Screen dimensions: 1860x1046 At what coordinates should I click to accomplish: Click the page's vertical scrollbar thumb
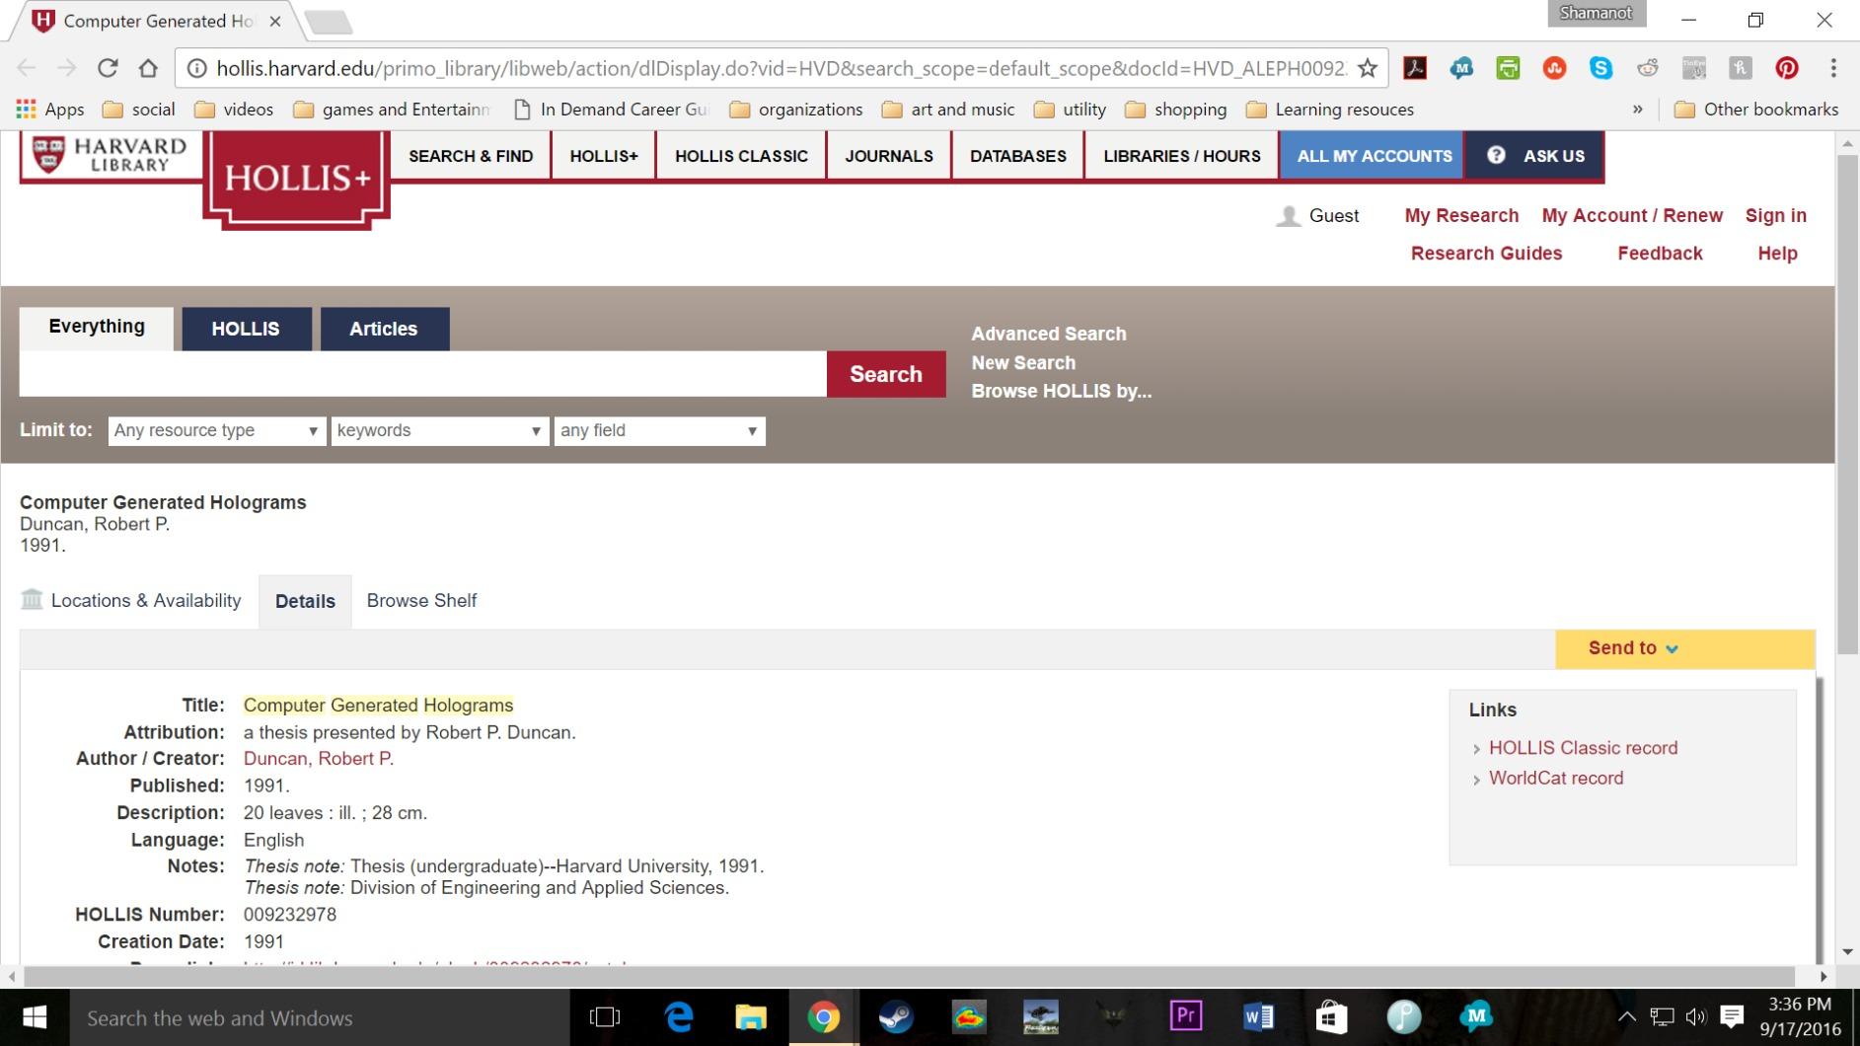point(1848,405)
